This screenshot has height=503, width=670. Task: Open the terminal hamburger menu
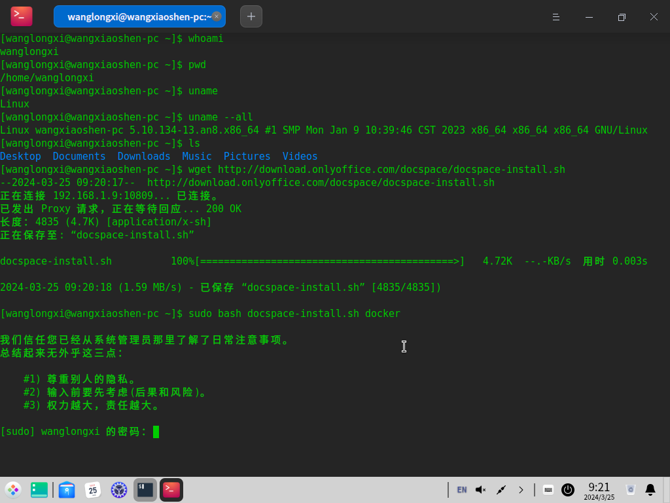pos(555,17)
